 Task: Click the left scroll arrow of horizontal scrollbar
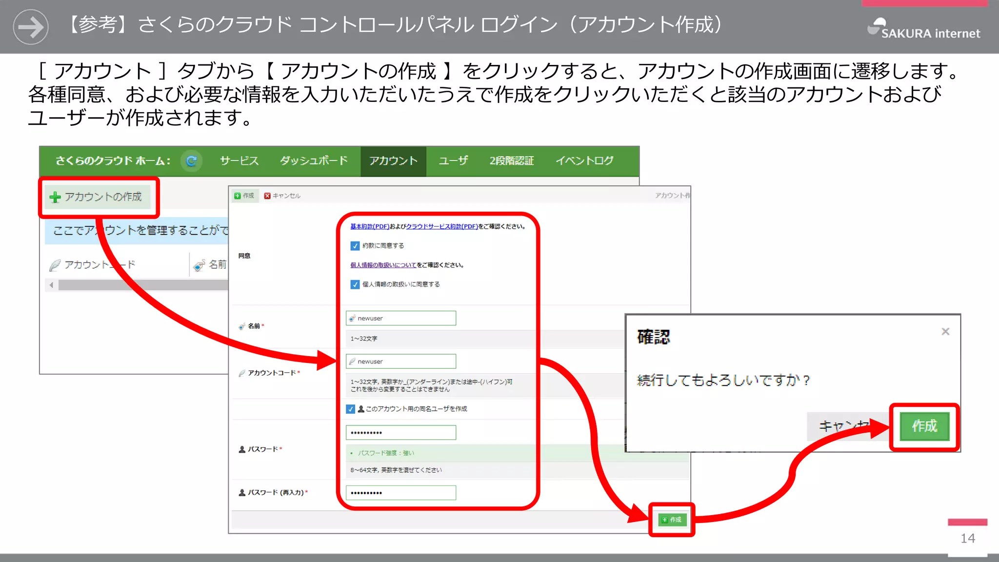tap(51, 285)
